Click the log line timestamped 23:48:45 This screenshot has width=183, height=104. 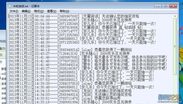point(81,39)
